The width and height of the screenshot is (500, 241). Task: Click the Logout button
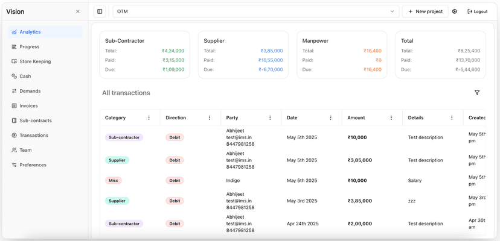[478, 11]
